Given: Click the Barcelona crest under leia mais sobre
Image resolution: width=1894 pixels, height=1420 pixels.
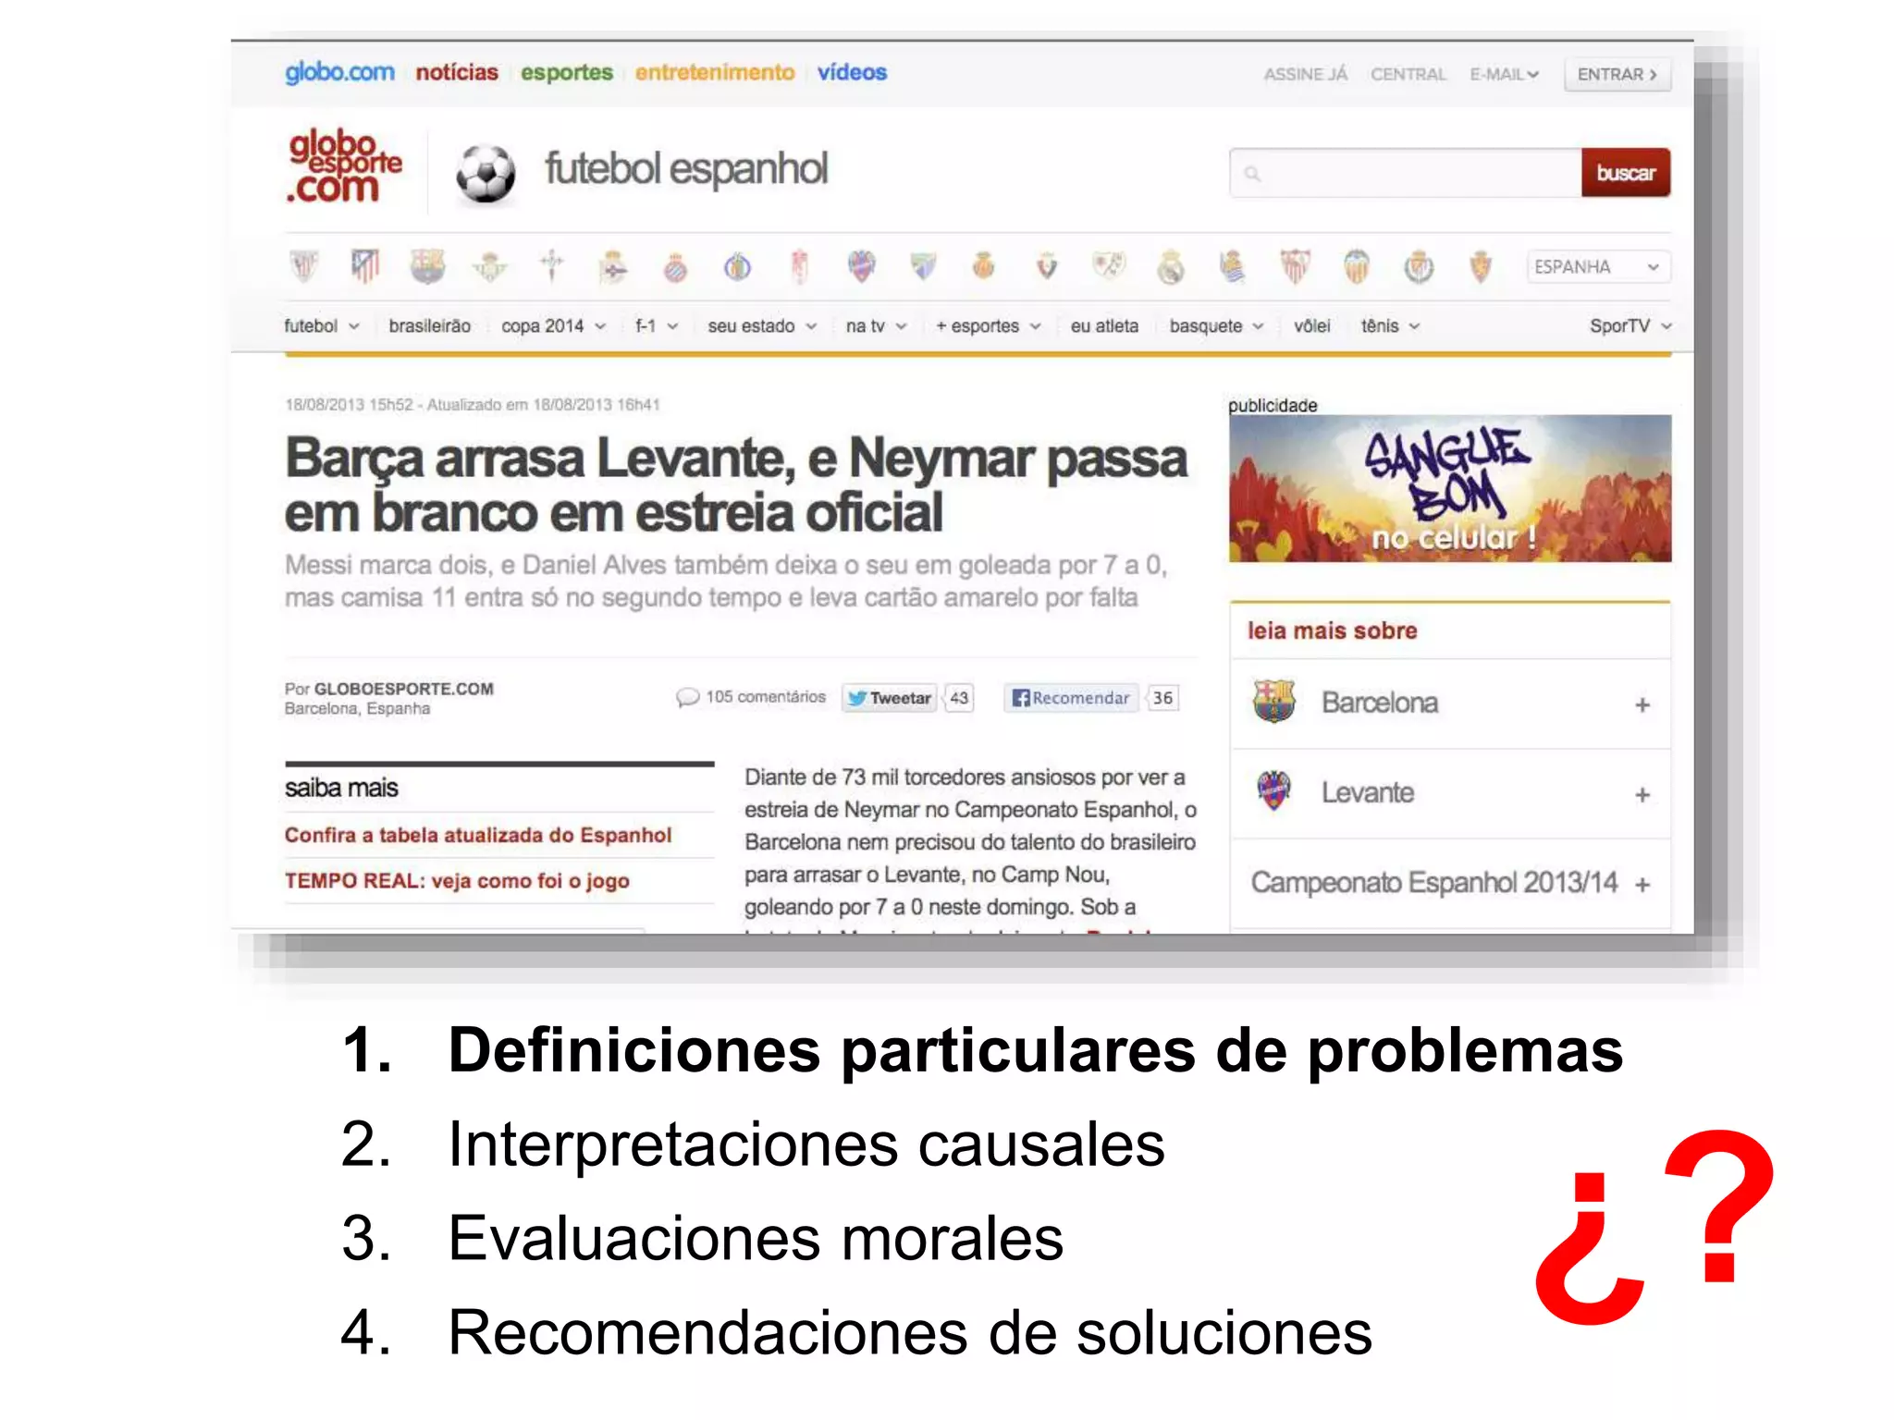Looking at the screenshot, I should [x=1273, y=702].
